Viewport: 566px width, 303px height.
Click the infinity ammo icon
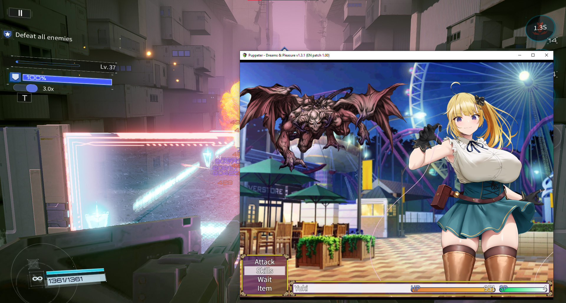(37, 279)
